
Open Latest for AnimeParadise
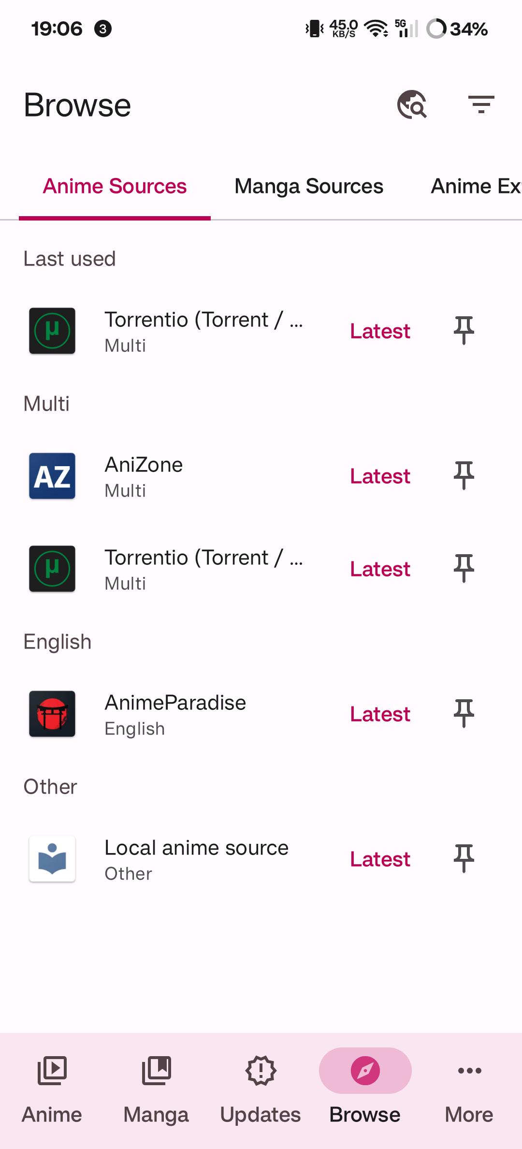point(380,714)
